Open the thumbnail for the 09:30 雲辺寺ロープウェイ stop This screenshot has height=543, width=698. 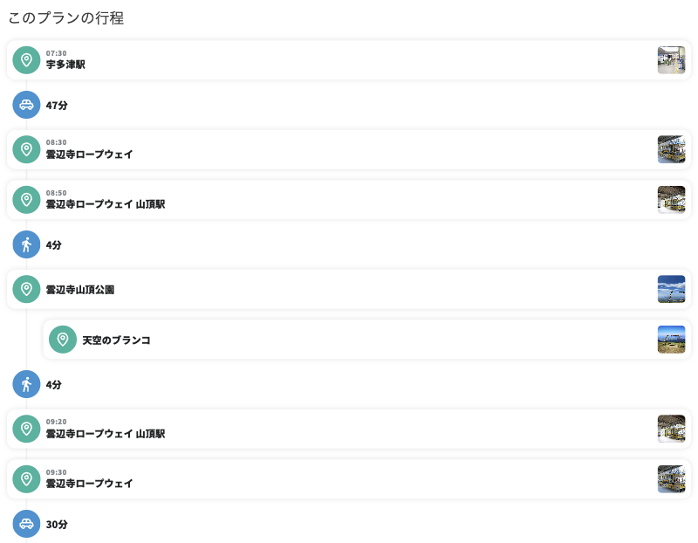[x=671, y=479]
